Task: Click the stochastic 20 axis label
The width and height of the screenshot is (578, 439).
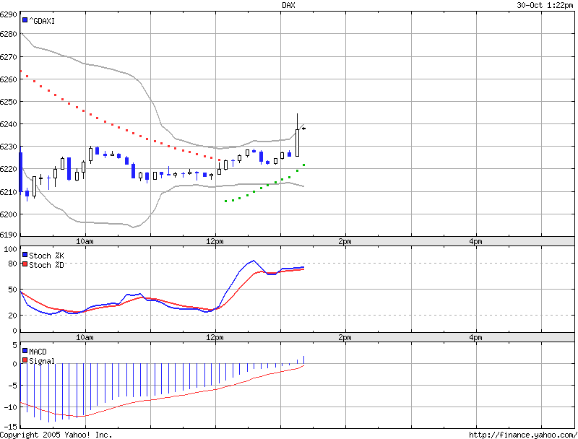Action: 12,316
